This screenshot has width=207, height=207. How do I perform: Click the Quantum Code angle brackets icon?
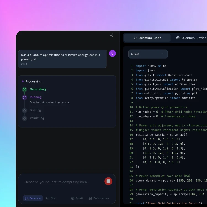[x=135, y=38]
